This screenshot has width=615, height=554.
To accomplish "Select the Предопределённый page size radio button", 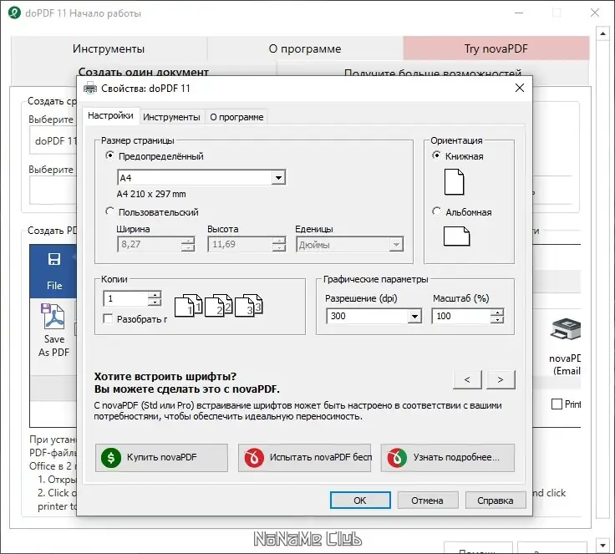I will pyautogui.click(x=109, y=155).
